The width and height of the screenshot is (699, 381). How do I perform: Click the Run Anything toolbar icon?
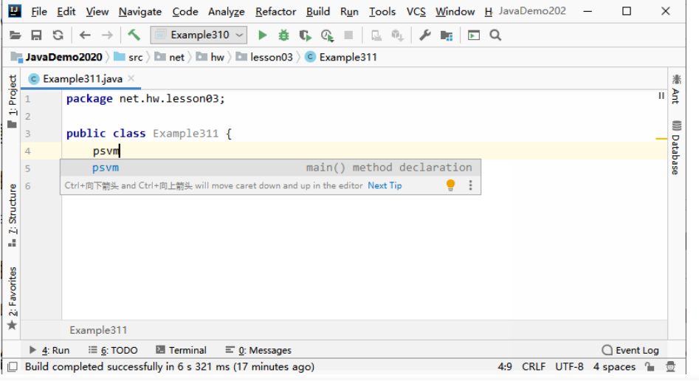[473, 35]
